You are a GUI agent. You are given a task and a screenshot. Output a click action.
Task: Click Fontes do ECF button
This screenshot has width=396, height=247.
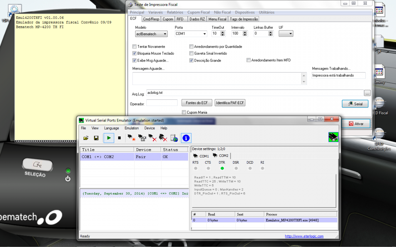pos(197,103)
